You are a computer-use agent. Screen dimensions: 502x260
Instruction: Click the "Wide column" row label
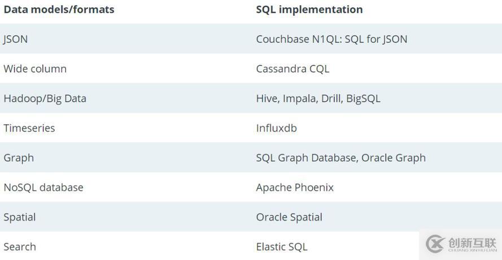pyautogui.click(x=35, y=69)
